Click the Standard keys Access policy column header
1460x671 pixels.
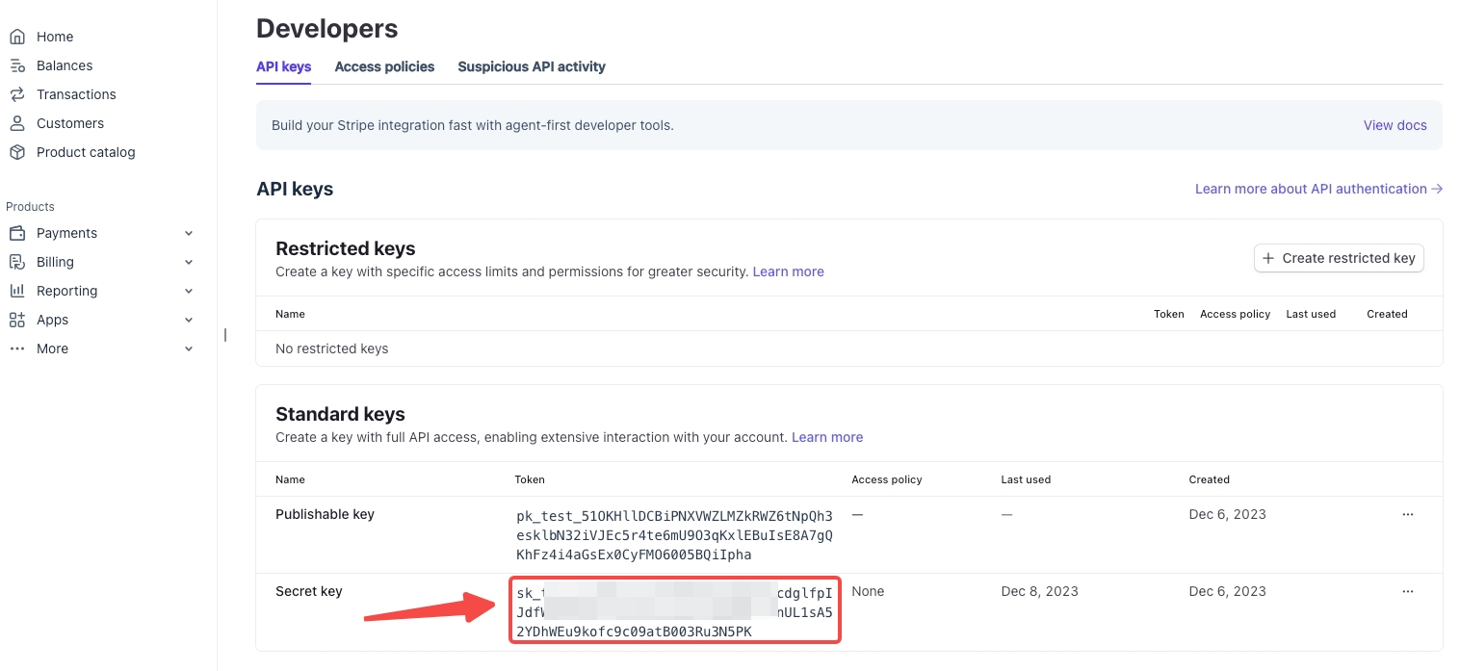point(887,479)
